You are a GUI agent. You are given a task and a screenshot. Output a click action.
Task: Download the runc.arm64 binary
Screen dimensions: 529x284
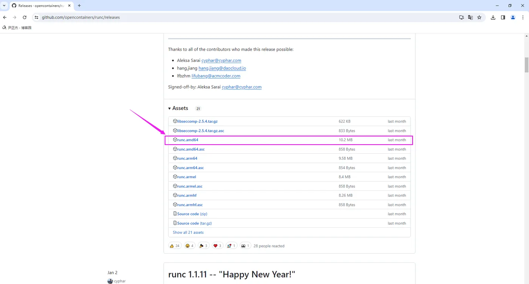tap(187, 159)
